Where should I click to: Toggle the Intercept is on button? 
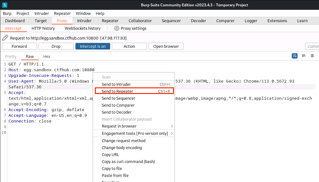93,46
